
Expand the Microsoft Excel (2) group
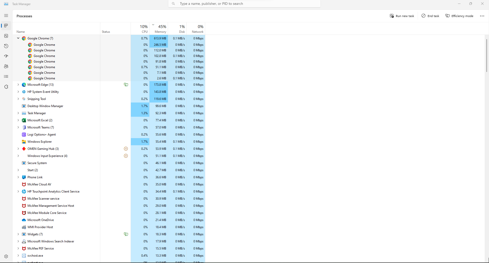pos(18,120)
